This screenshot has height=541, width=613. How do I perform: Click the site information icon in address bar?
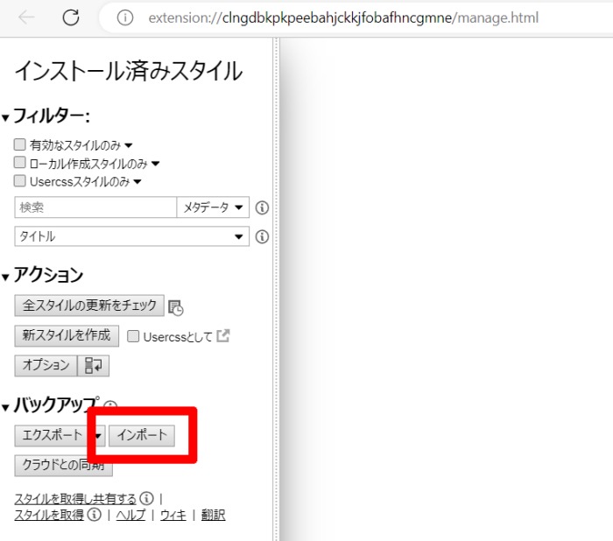coord(125,18)
